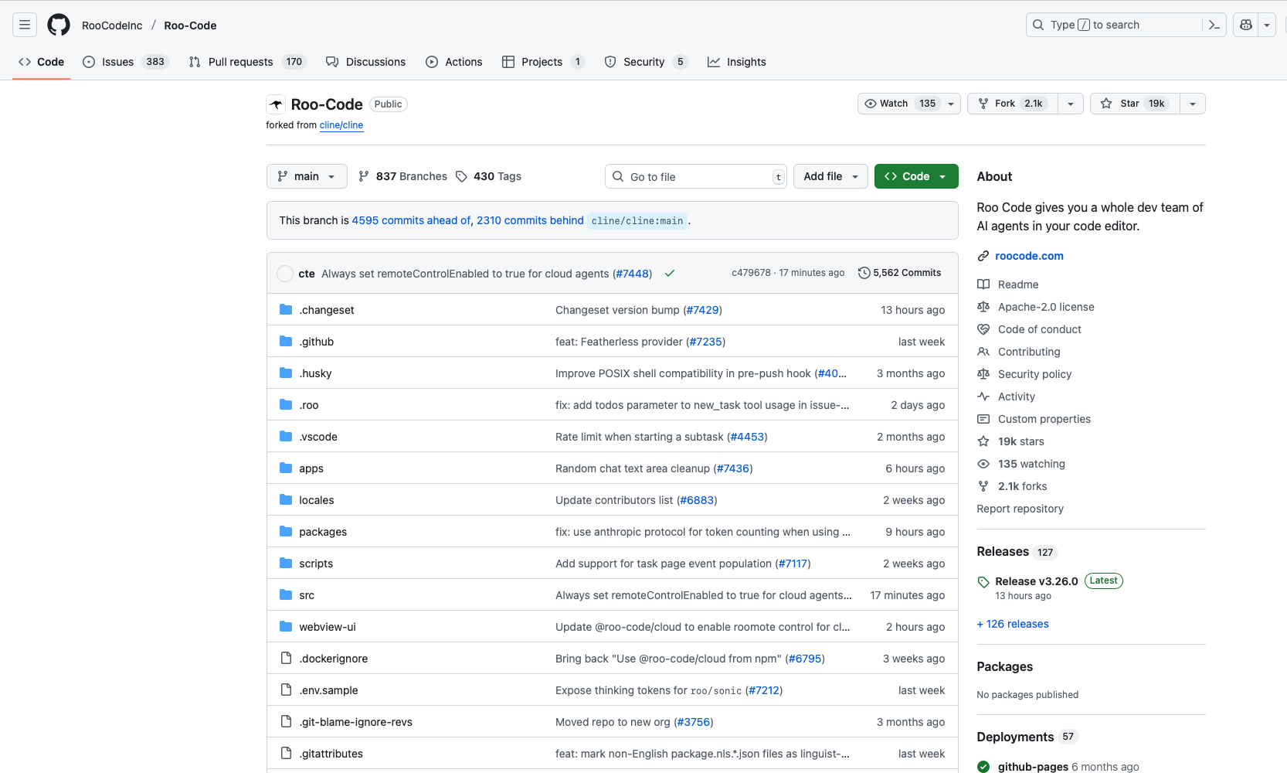Expand the Fork options dropdown arrow
1287x773 pixels.
[1071, 104]
